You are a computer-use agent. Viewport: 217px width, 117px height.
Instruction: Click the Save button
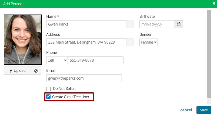(203, 110)
